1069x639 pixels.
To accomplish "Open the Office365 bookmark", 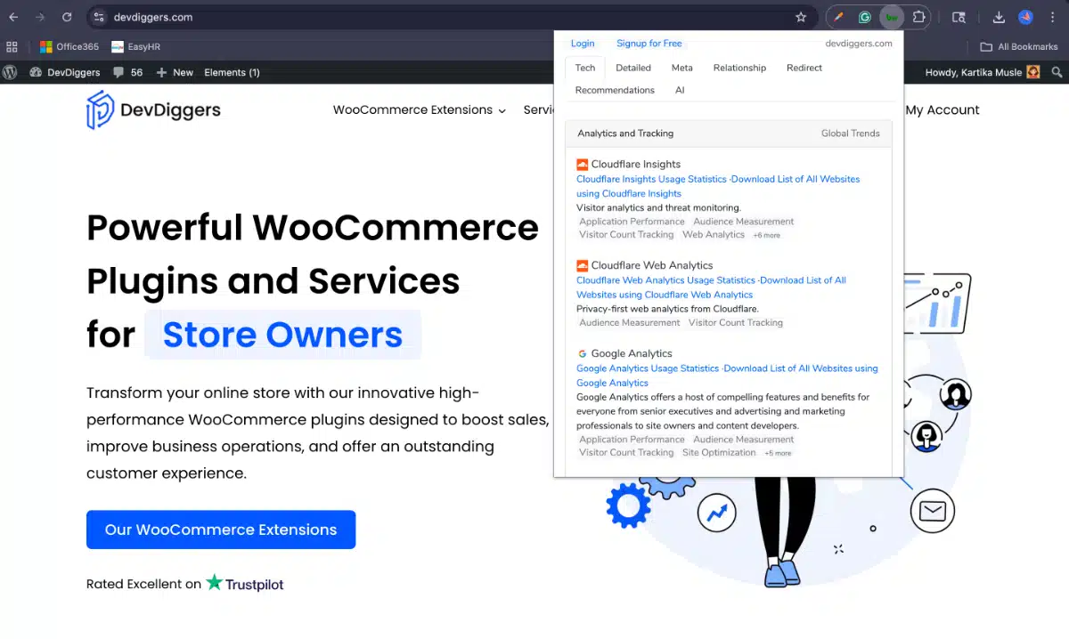I will coord(69,46).
